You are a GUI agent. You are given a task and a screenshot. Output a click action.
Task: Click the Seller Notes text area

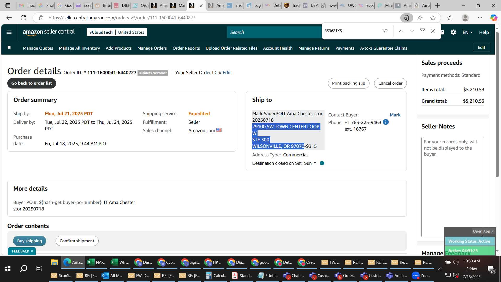click(453, 187)
